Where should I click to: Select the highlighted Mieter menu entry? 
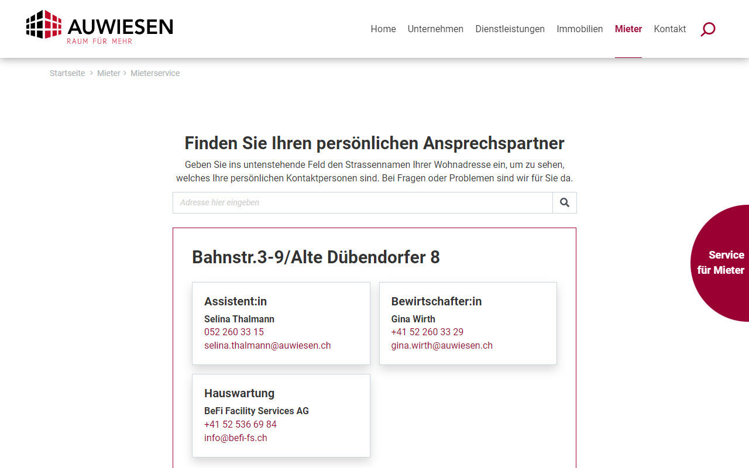(x=628, y=29)
